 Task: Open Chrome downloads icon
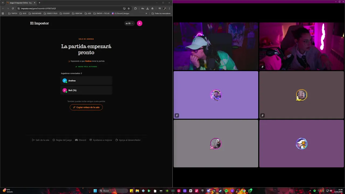147,8
